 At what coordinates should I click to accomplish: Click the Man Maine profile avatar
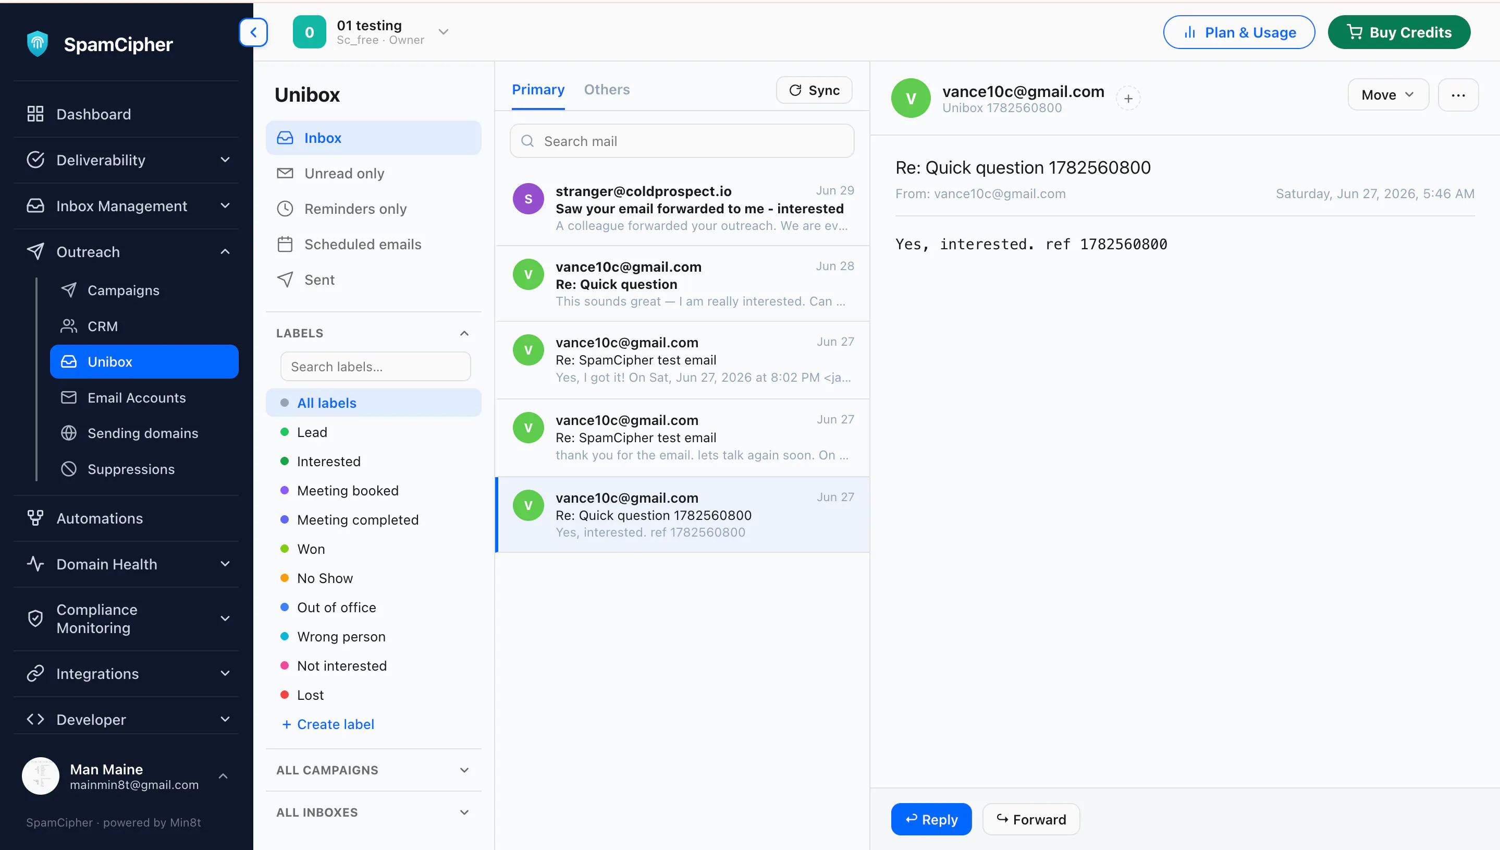coord(41,776)
